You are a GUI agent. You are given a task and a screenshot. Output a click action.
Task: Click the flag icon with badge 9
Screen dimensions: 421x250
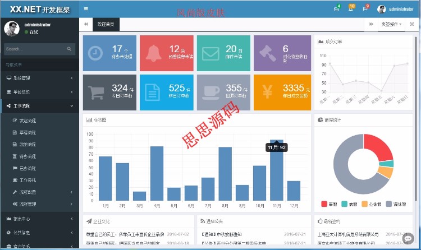click(x=365, y=10)
